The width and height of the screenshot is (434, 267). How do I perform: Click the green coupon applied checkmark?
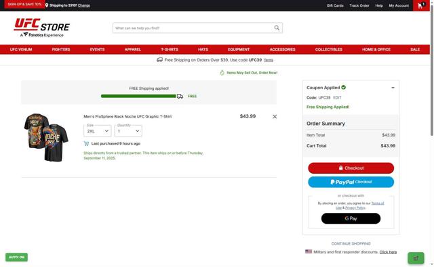pyautogui.click(x=344, y=87)
